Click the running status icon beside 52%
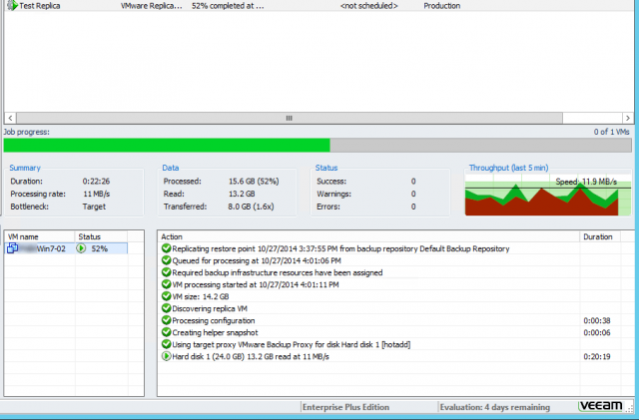Image resolution: width=639 pixels, height=420 pixels. click(x=81, y=248)
